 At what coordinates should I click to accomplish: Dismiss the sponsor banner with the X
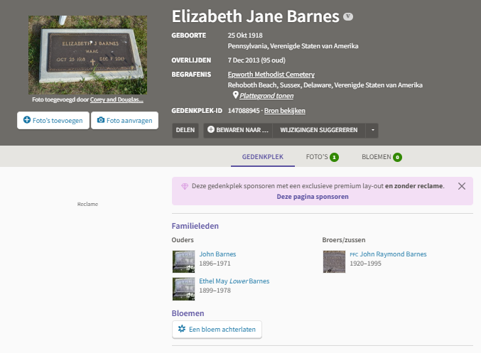coord(462,186)
